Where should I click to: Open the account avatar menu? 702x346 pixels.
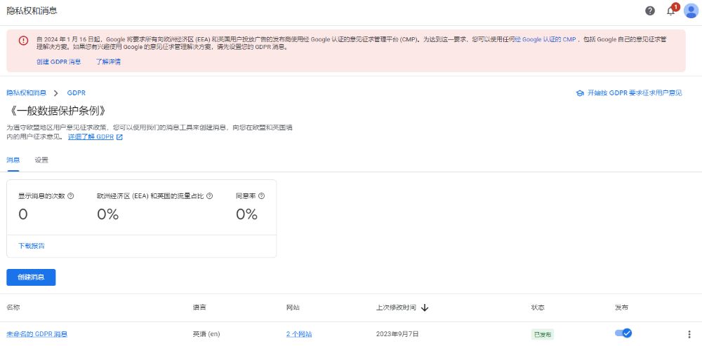(x=691, y=11)
